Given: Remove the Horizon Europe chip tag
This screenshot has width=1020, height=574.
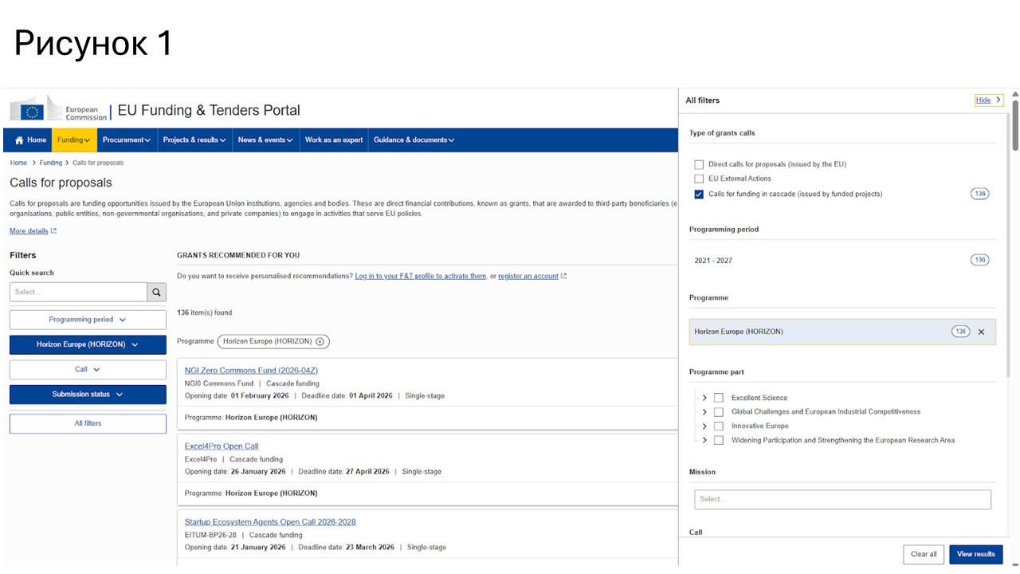Looking at the screenshot, I should pyautogui.click(x=320, y=341).
